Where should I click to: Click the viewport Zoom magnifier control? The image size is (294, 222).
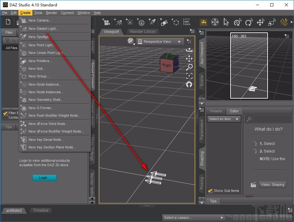[189, 67]
